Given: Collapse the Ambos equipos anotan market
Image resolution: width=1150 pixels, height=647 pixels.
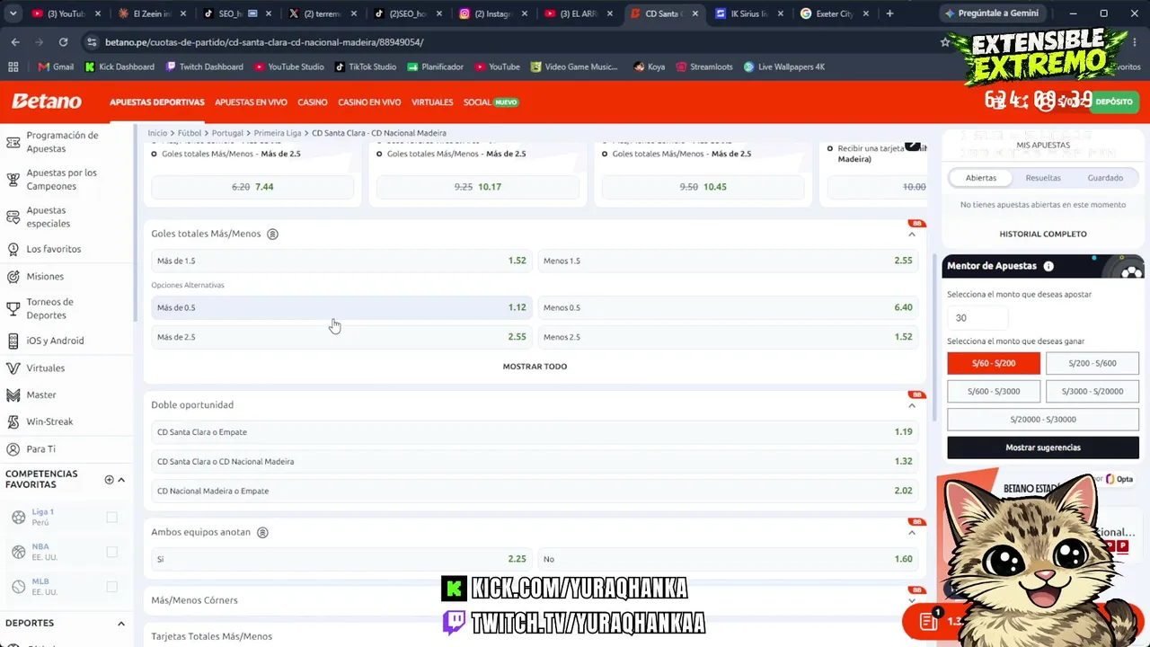Looking at the screenshot, I should (912, 533).
